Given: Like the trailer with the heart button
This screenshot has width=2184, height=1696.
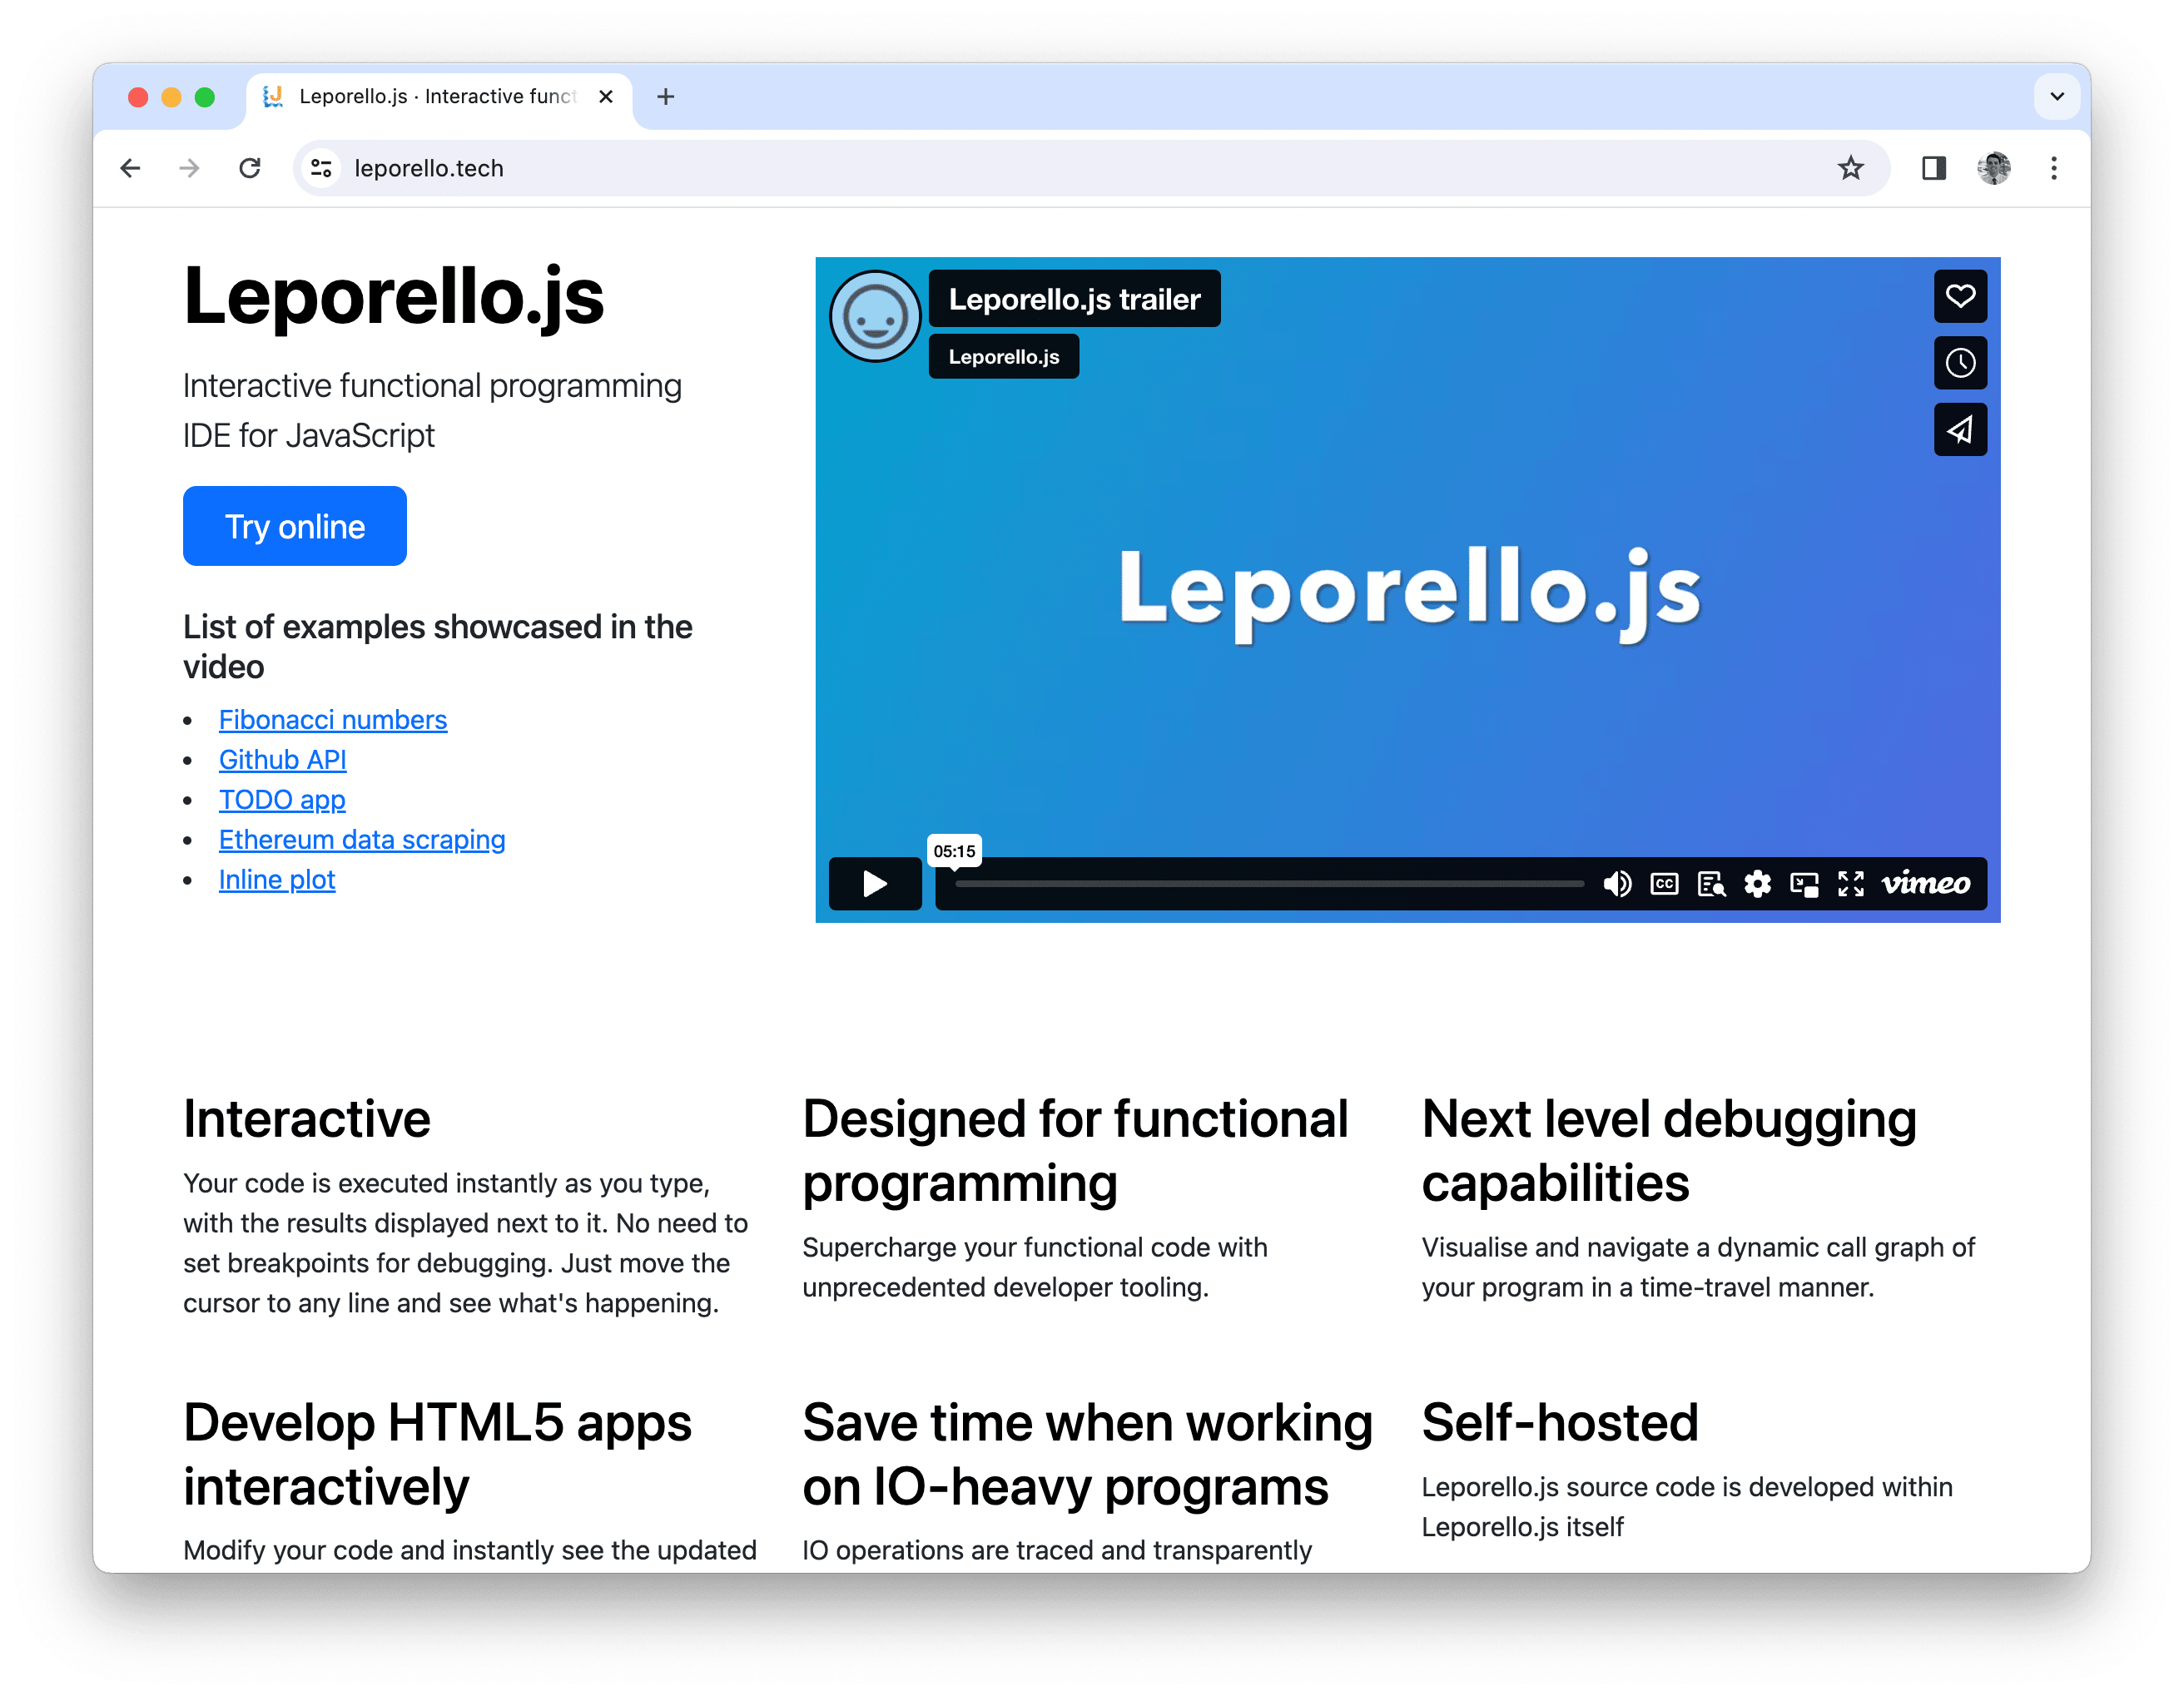Looking at the screenshot, I should click(x=1960, y=296).
